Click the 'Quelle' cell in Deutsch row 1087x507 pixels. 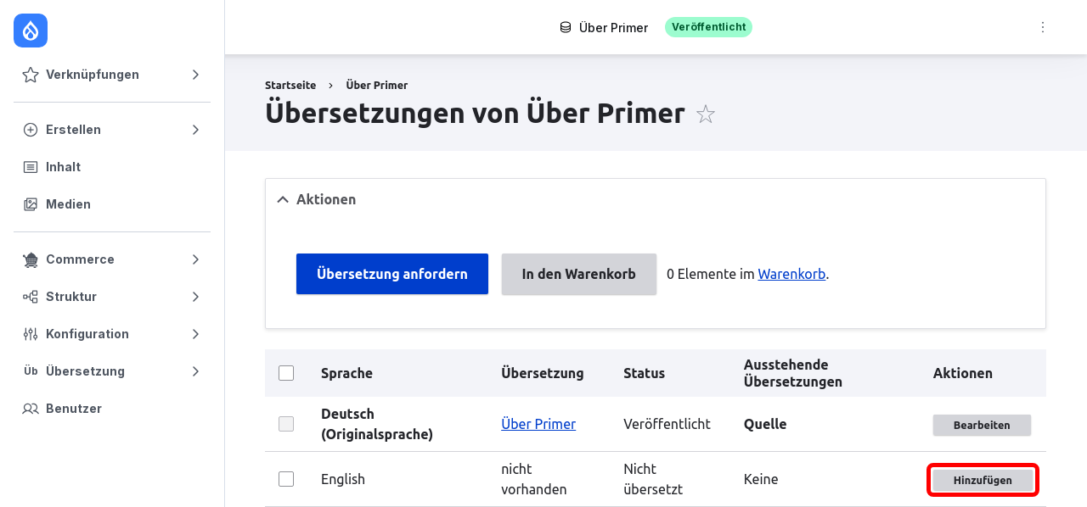coord(765,424)
